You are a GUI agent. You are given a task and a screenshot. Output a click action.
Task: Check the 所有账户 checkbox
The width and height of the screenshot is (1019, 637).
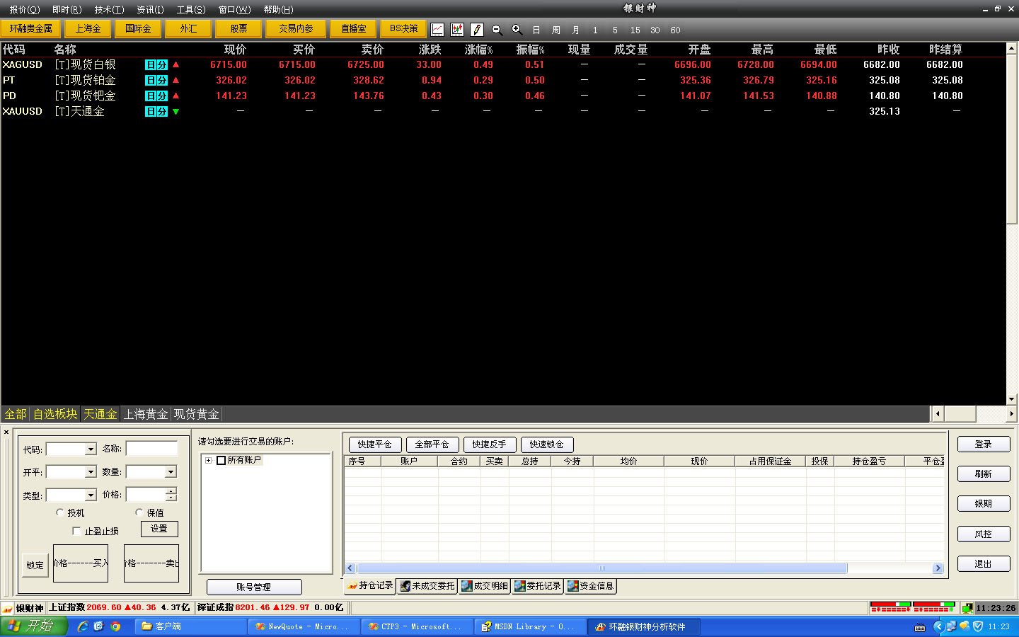[221, 460]
